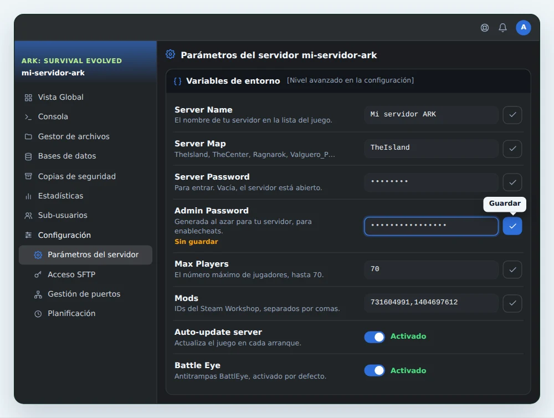554x418 pixels.
Task: Click 'Parámetros del servidor mi-servidor-ark' page title
Action: point(279,55)
